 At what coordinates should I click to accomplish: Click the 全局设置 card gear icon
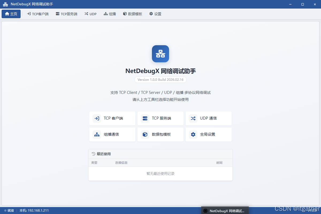(193, 135)
